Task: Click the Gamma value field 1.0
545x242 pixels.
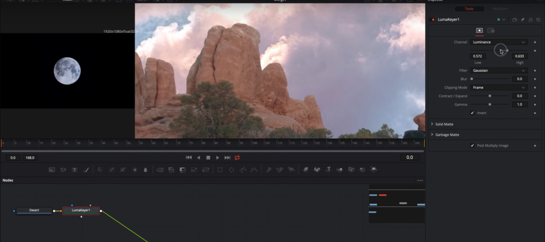Action: (x=519, y=104)
